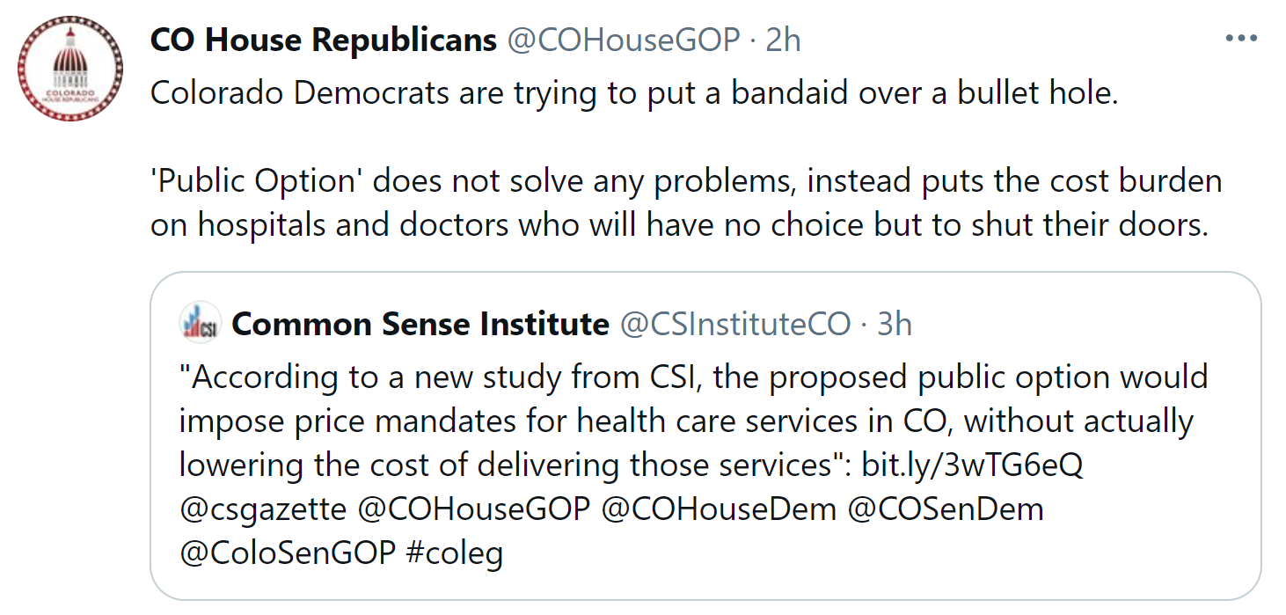The width and height of the screenshot is (1286, 615).
Task: Open the tweet's three-dot more options menu
Action: point(1241,40)
